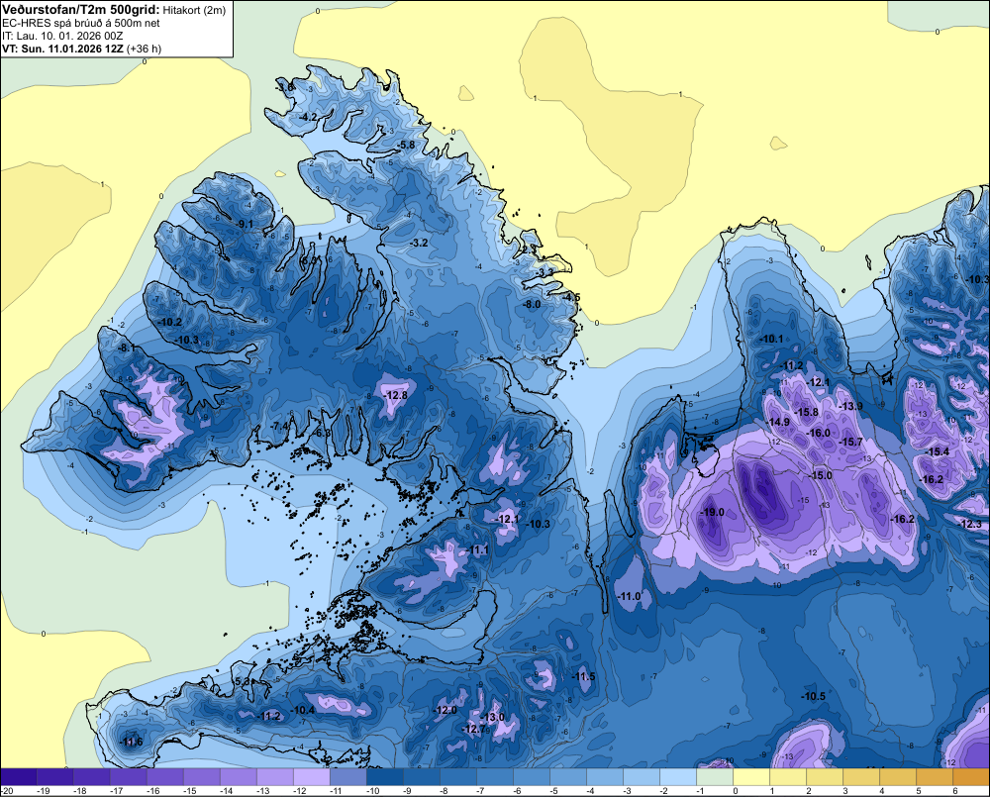This screenshot has height=797, width=990.
Task: Select the orange legend swatch labeled 6
Action: (x=971, y=776)
